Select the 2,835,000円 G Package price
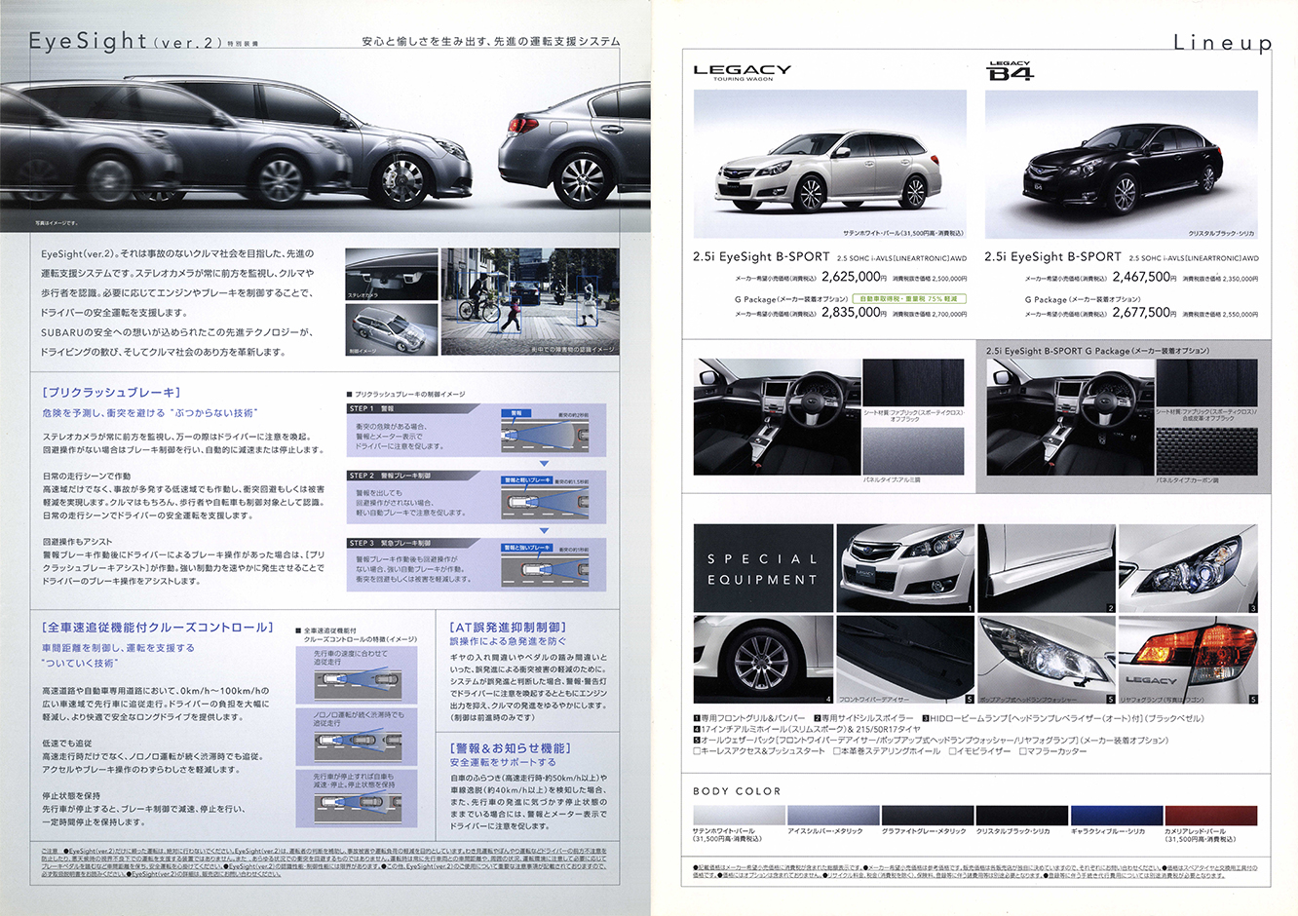Viewport: 1298px width, 916px height. 855,313
